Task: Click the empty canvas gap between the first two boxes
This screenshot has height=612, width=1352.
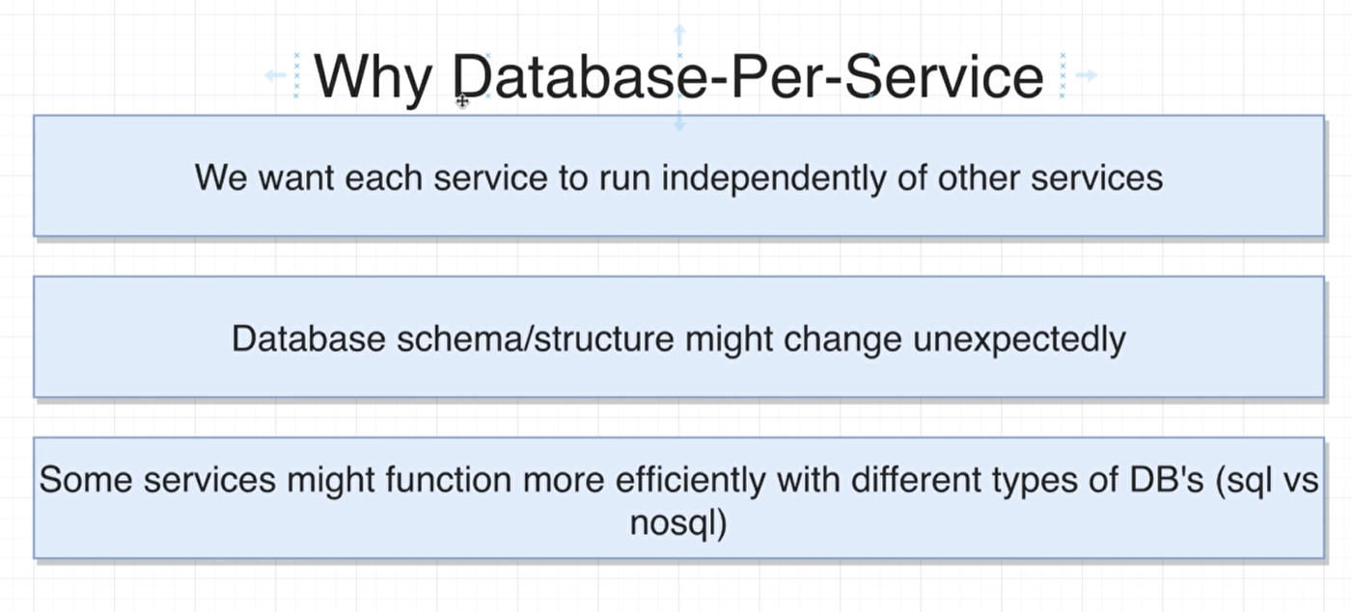Action: tap(678, 256)
